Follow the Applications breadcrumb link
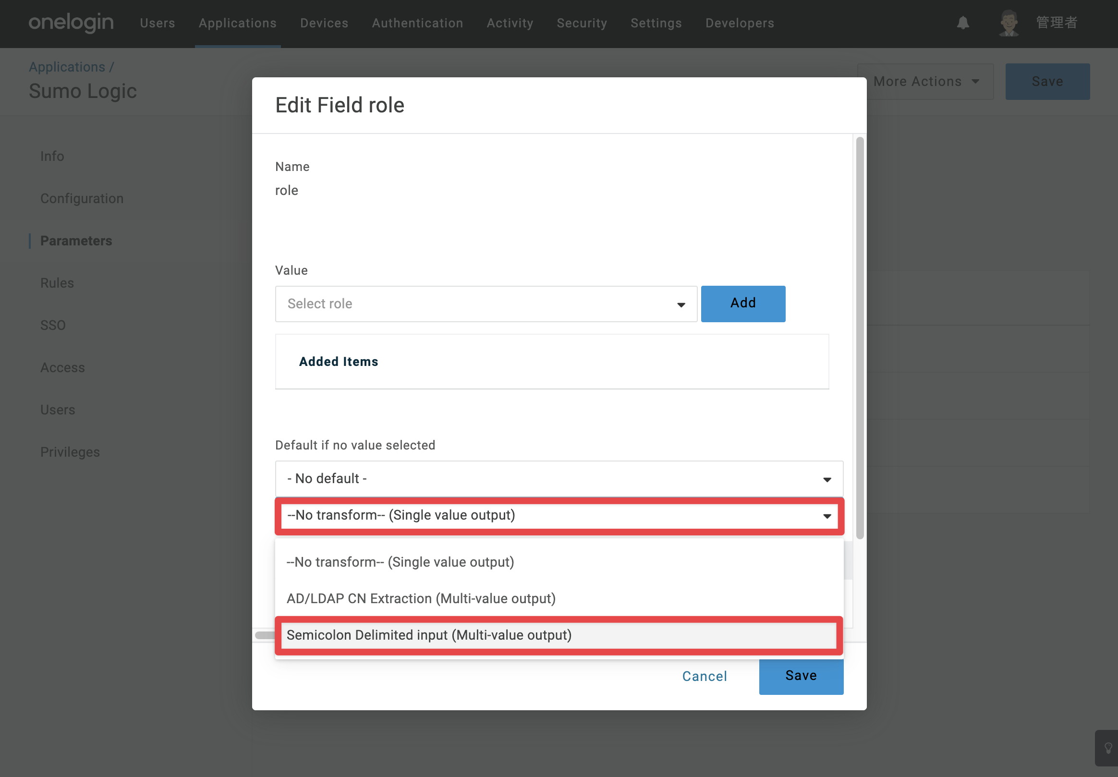The height and width of the screenshot is (777, 1118). (67, 67)
